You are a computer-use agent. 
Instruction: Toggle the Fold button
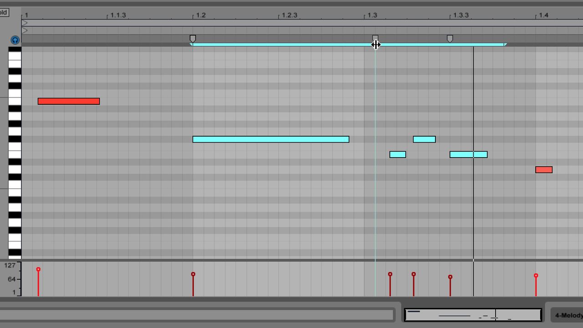(4, 12)
